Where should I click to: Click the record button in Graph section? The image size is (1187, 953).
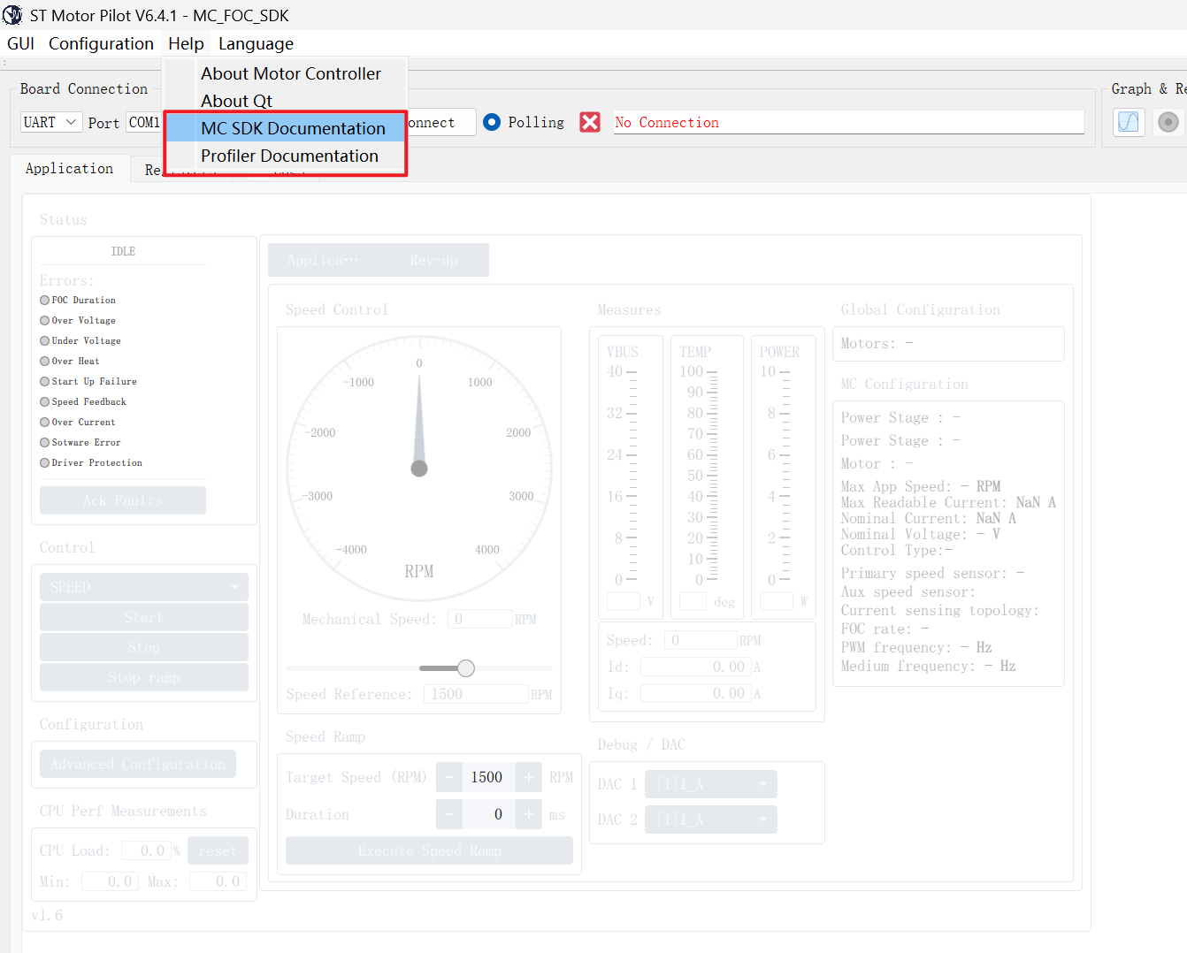tap(1168, 122)
